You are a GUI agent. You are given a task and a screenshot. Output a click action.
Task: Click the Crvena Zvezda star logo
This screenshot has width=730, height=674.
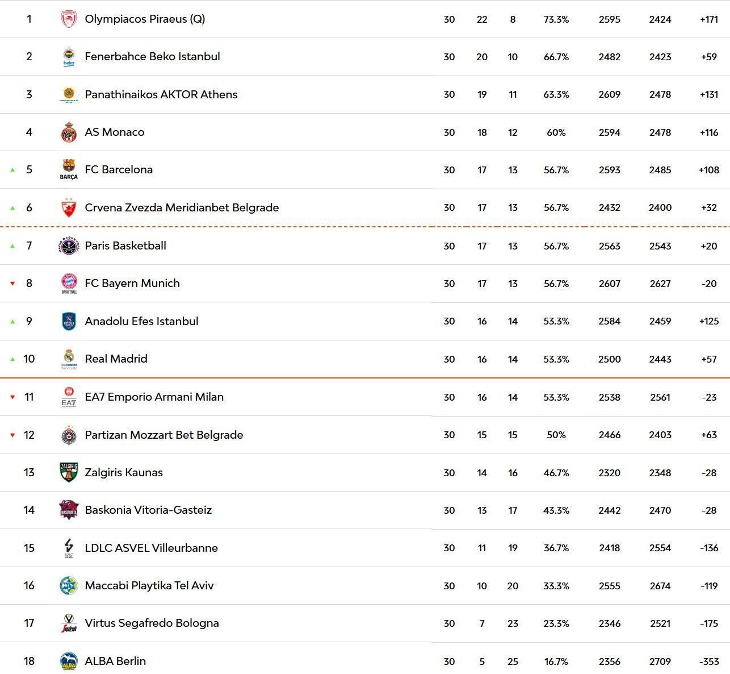pyautogui.click(x=69, y=208)
